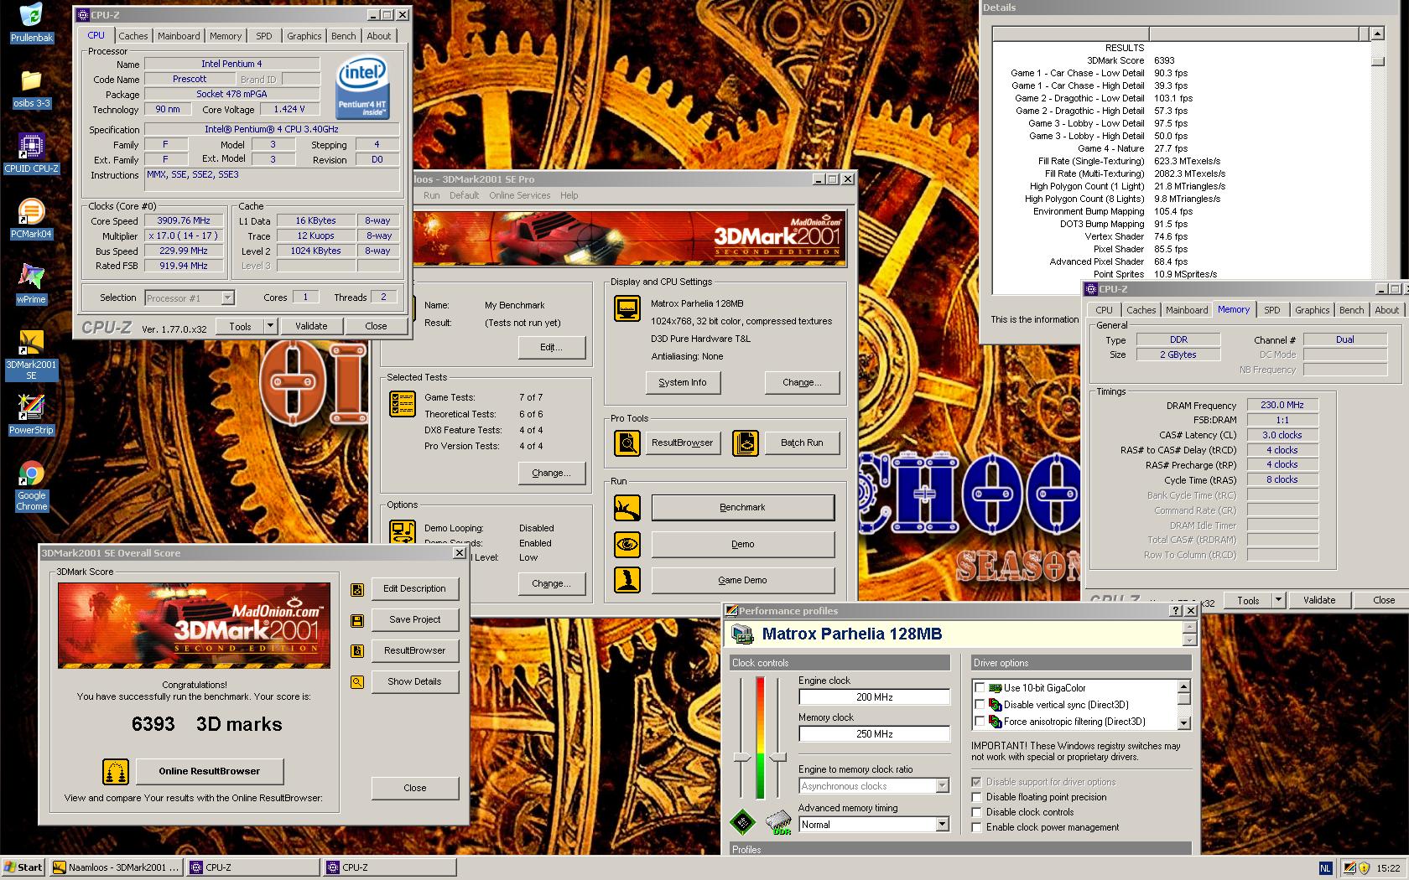1409x880 pixels.
Task: Toggle Force anisotropic filtering (Direct3D)
Action: pos(980,722)
